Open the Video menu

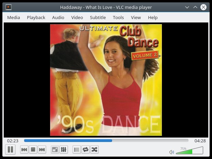tap(77, 18)
